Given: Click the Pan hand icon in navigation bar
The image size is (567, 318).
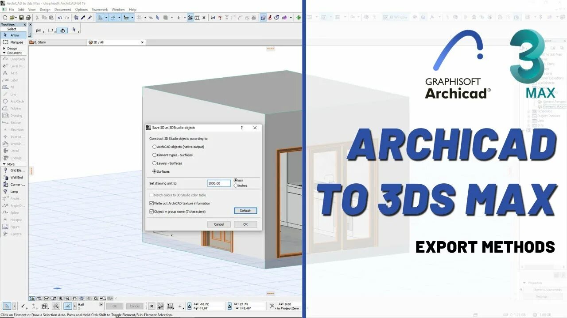Looking at the screenshot, I should pos(74,299).
